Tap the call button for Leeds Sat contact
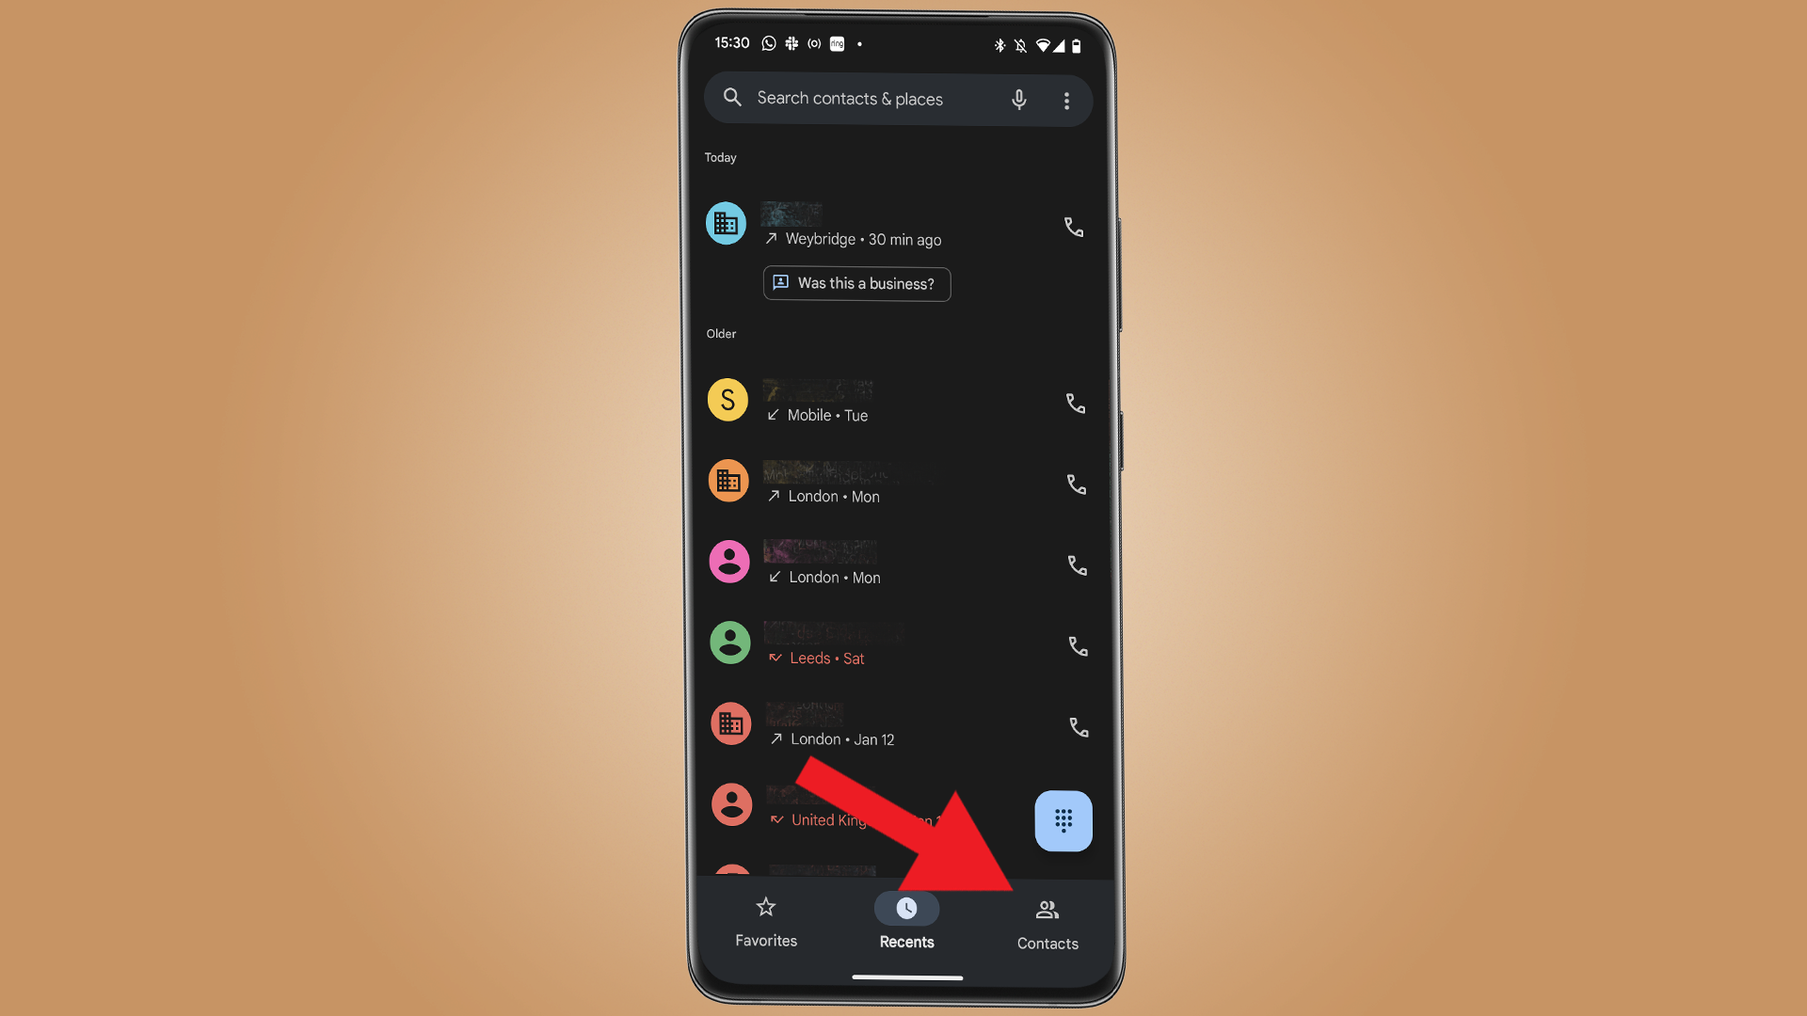This screenshot has width=1807, height=1016. pos(1074,646)
